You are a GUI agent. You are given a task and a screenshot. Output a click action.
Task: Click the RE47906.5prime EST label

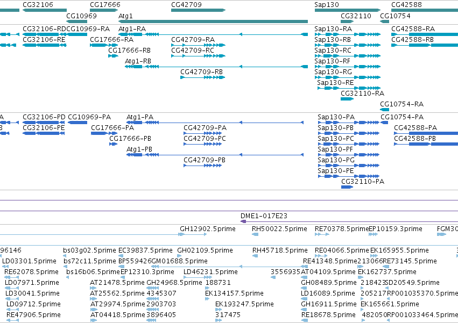pos(33,315)
